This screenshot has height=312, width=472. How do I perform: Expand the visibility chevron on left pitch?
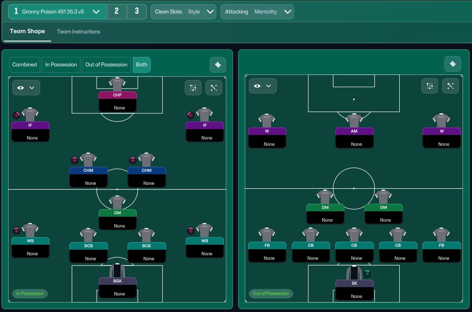coord(32,88)
